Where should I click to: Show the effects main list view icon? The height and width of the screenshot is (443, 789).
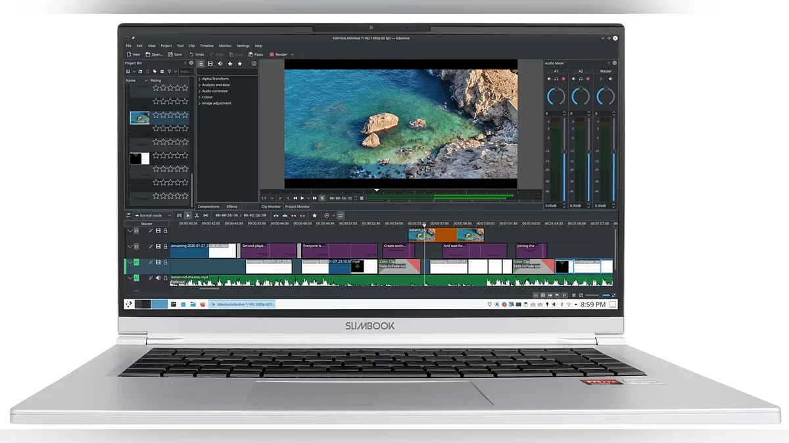(x=201, y=64)
